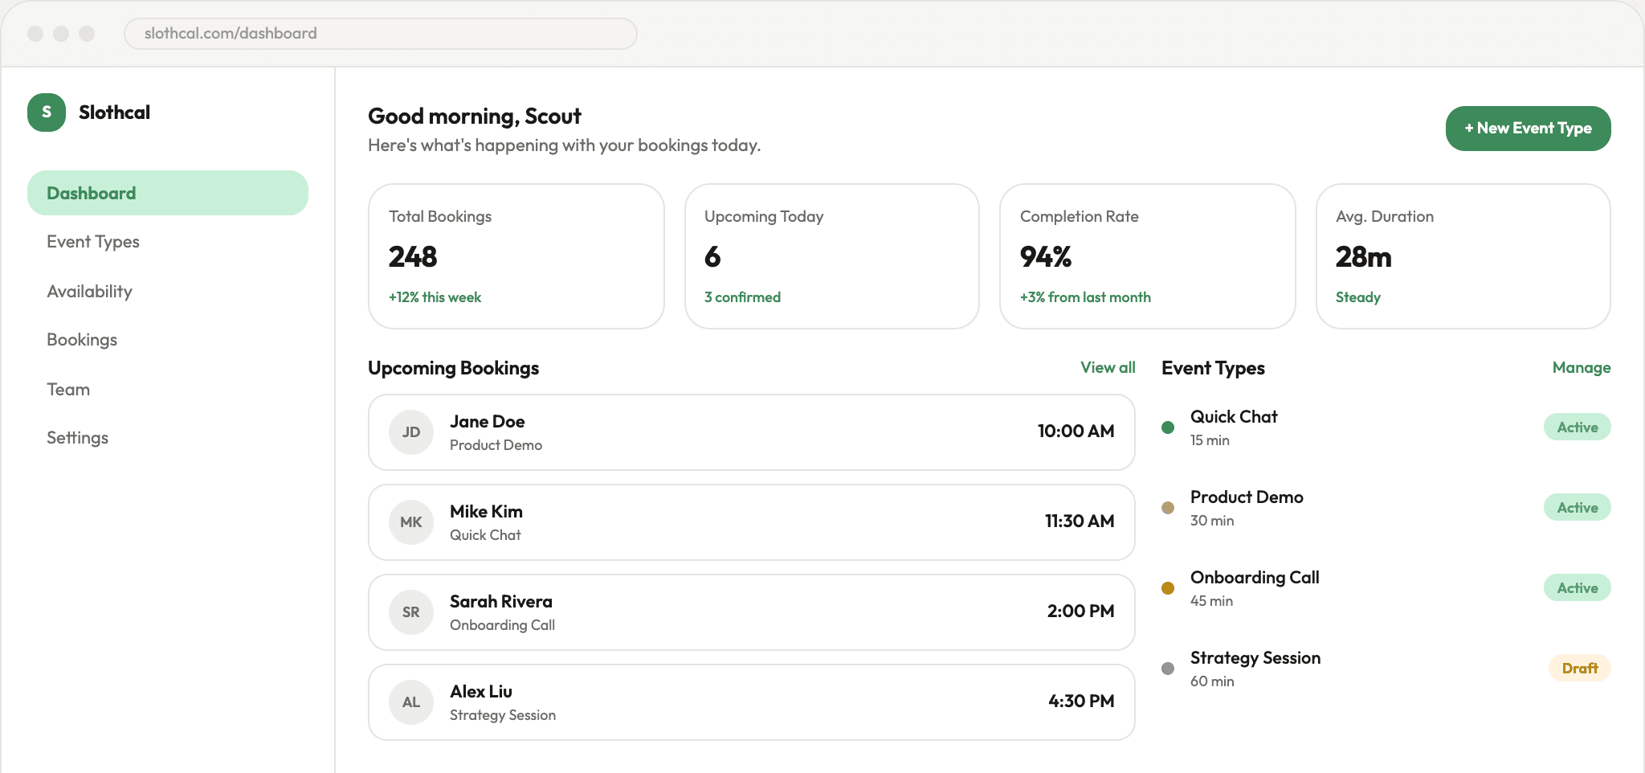Click the dot beside Product Demo

1167,507
